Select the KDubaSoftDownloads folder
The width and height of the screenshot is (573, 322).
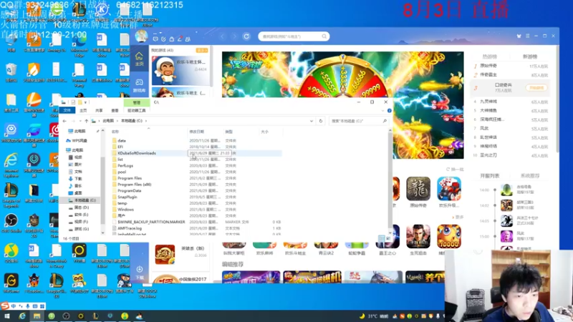(x=136, y=153)
